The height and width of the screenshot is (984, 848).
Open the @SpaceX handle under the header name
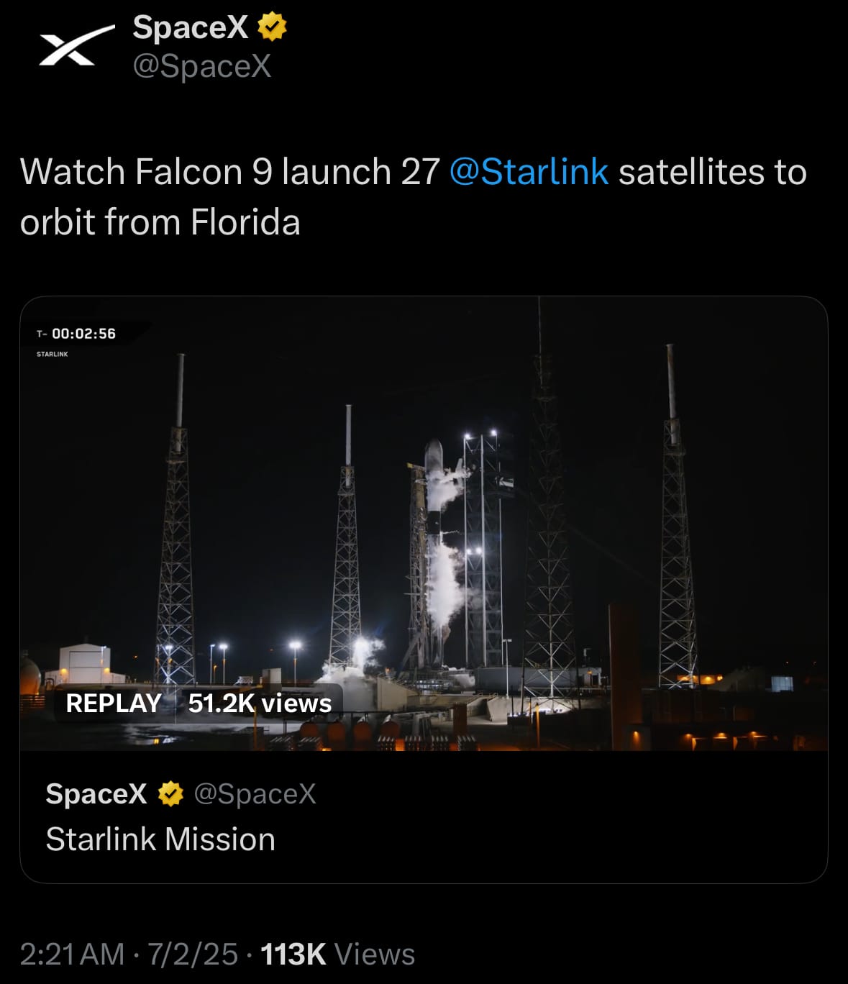coord(202,66)
